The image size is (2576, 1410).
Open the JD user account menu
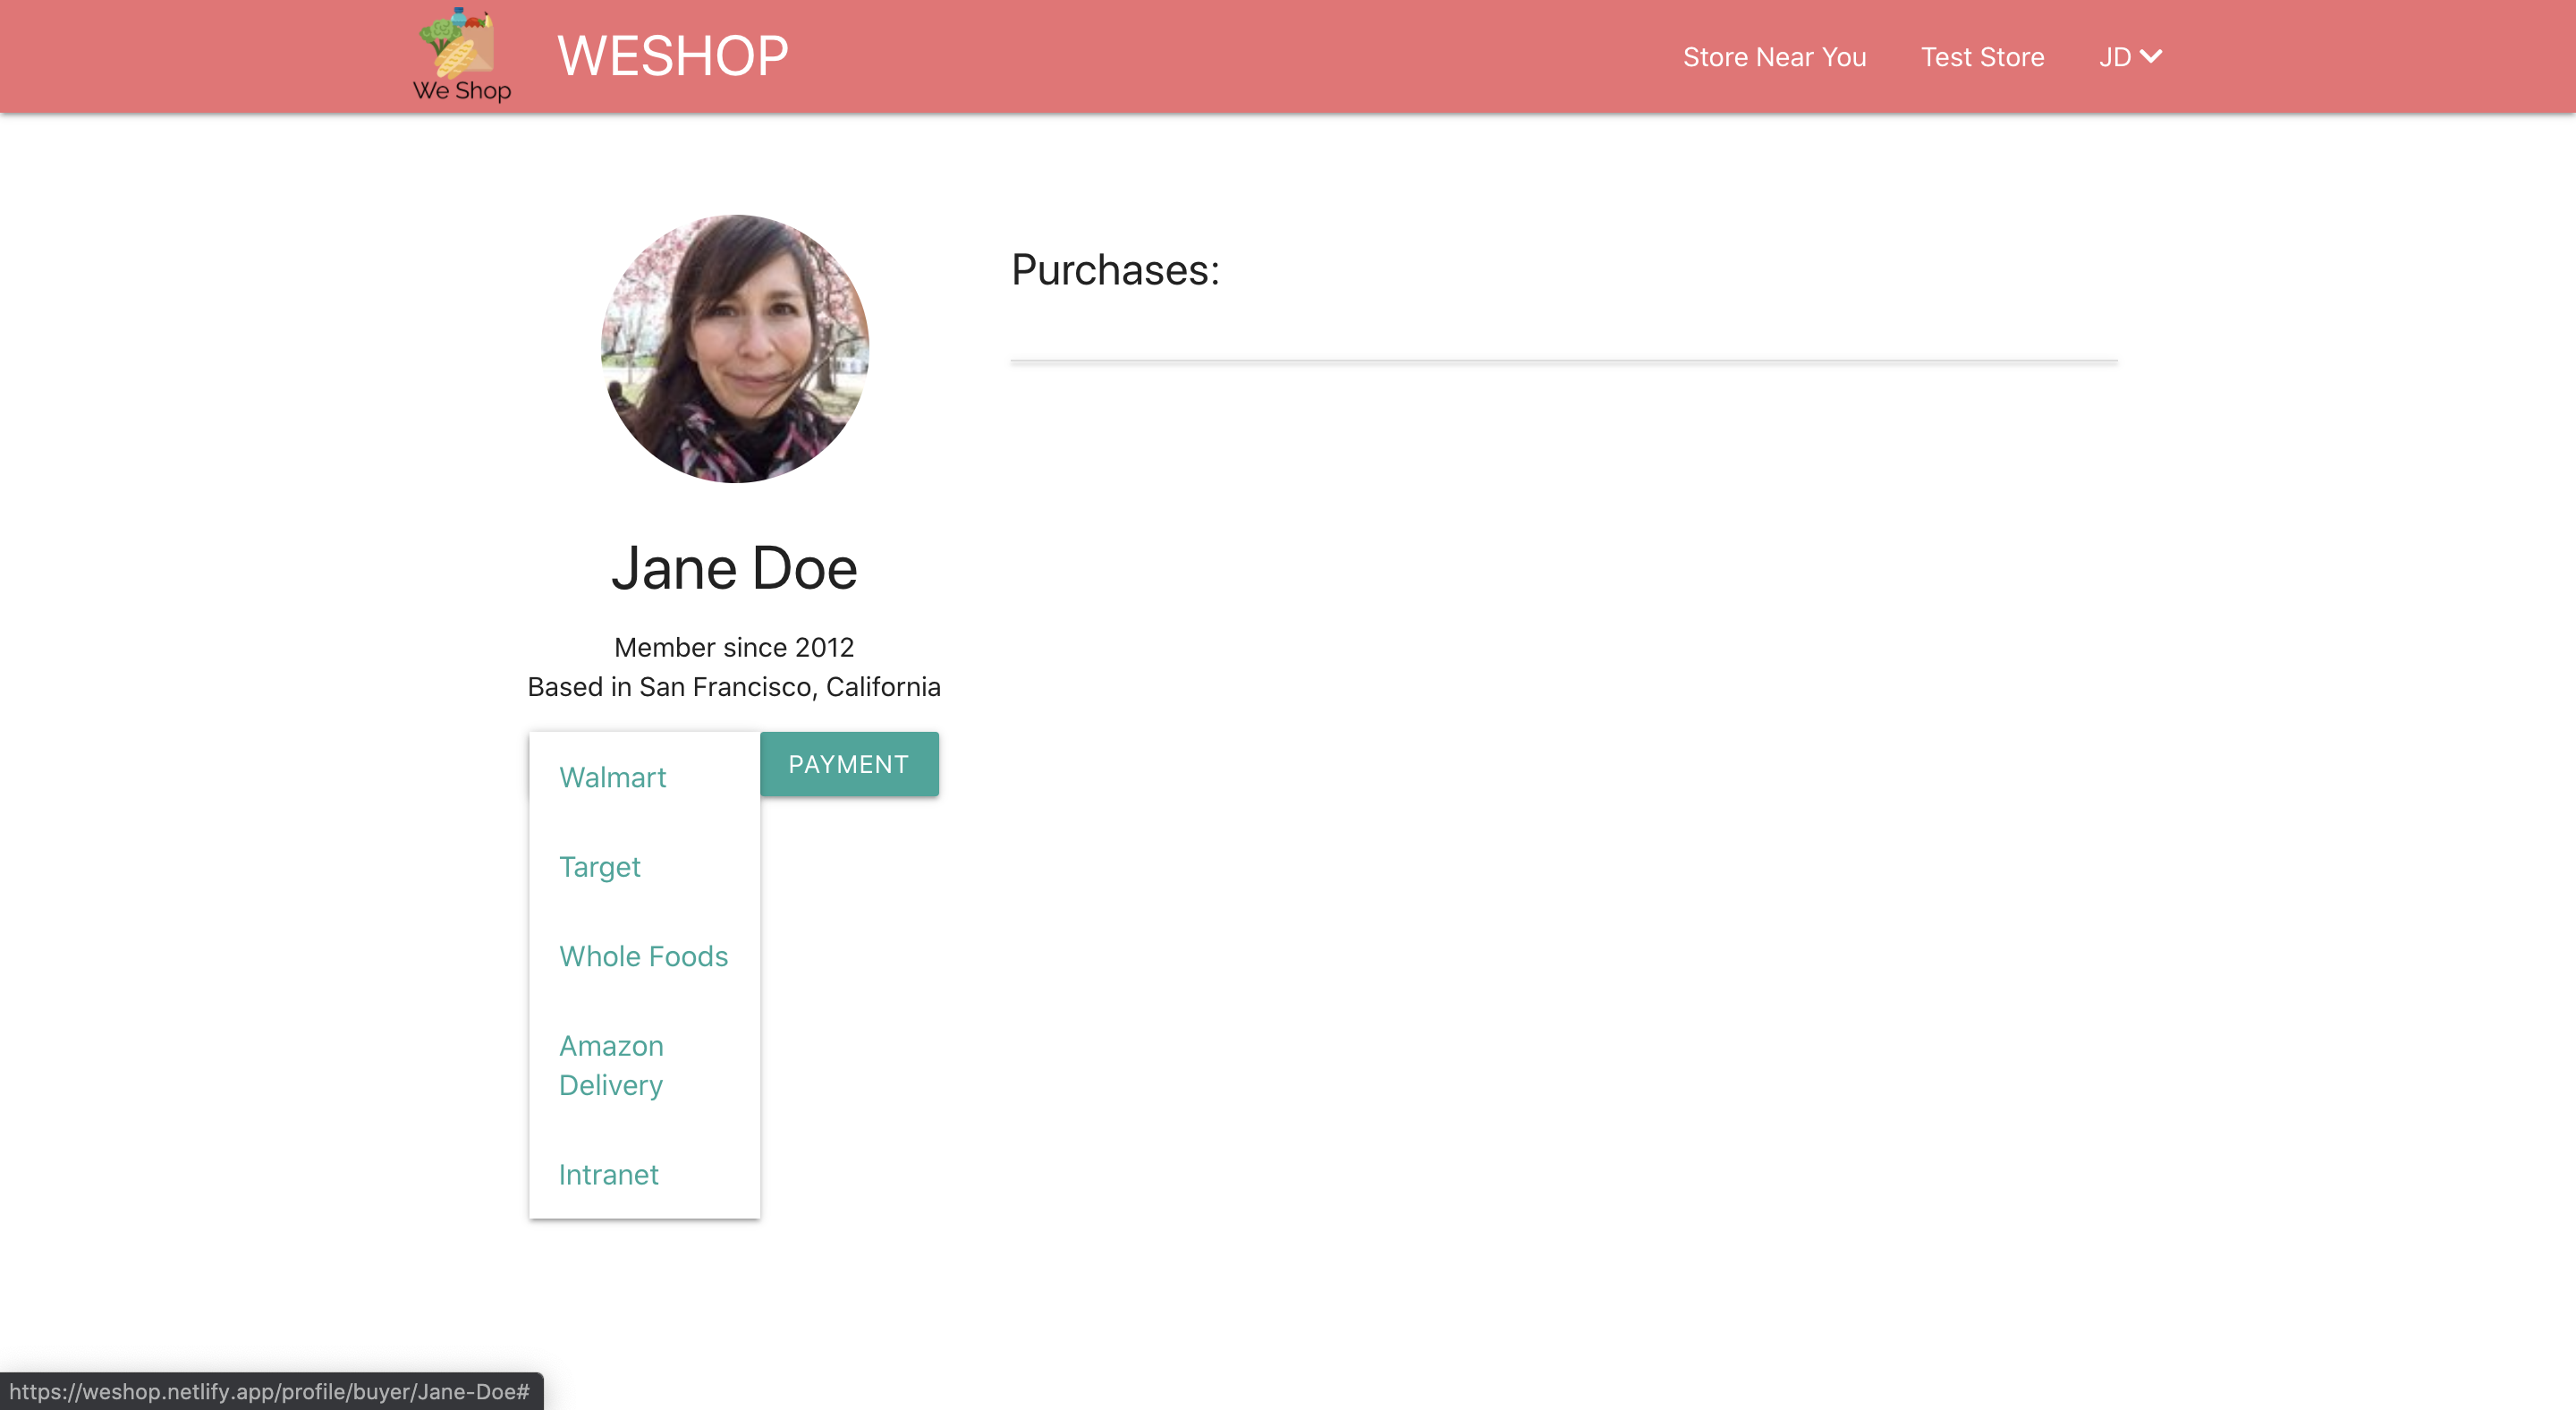2115,57
